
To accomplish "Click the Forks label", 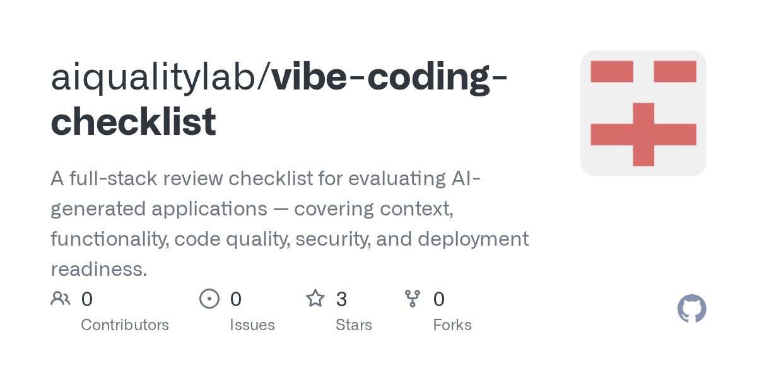I will coord(452,325).
